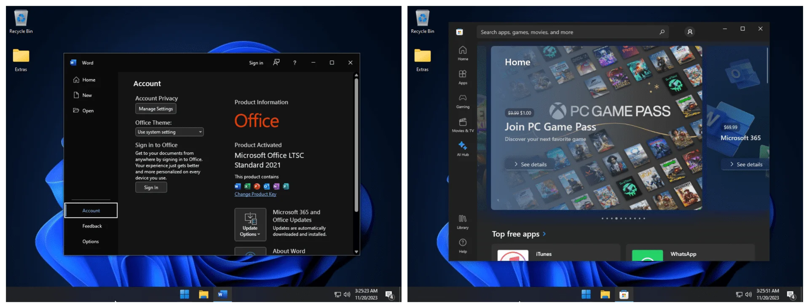The width and height of the screenshot is (809, 308).
Task: Click the PowerPoint icon under This product contains
Action: point(257,186)
